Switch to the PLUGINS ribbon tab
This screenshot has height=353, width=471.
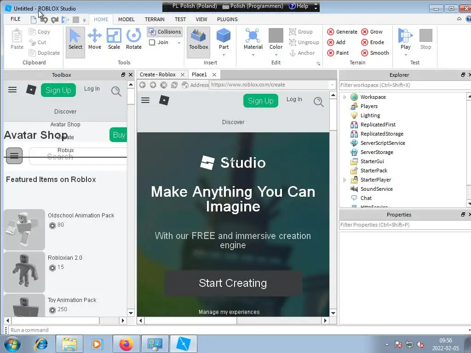pyautogui.click(x=227, y=19)
